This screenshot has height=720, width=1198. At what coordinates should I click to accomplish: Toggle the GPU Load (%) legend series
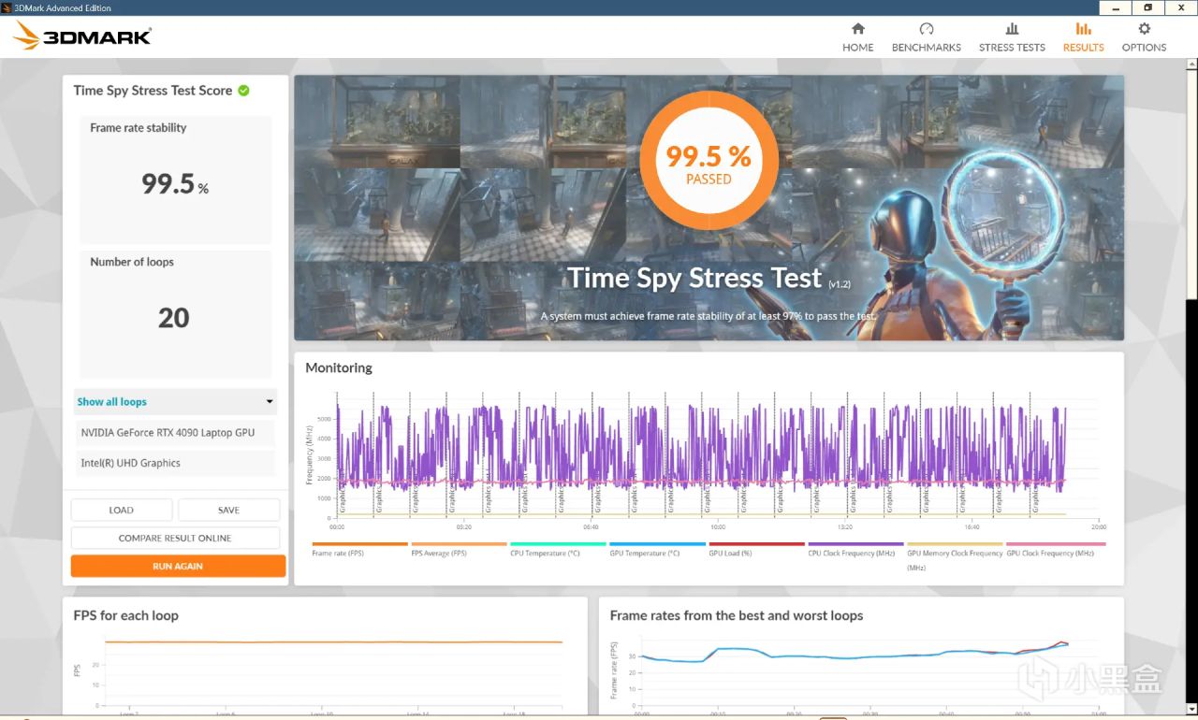(x=756, y=550)
